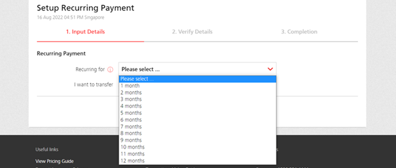The width and height of the screenshot is (396, 168).
Task: Collapse the dropdown using the red chevron
Action: coord(270,69)
